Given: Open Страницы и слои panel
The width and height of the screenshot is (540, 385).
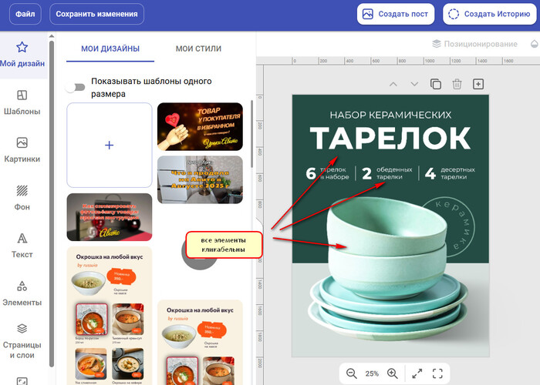Looking at the screenshot, I should click(x=22, y=340).
